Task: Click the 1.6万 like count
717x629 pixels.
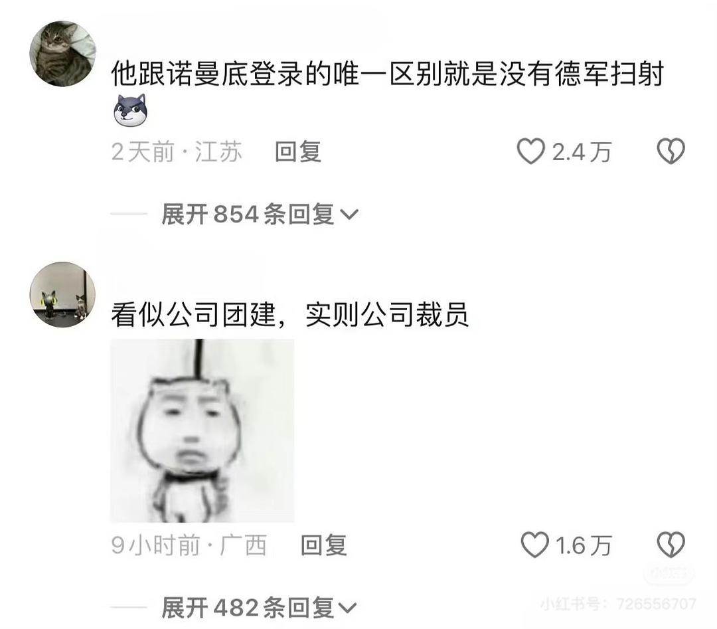Action: click(584, 545)
